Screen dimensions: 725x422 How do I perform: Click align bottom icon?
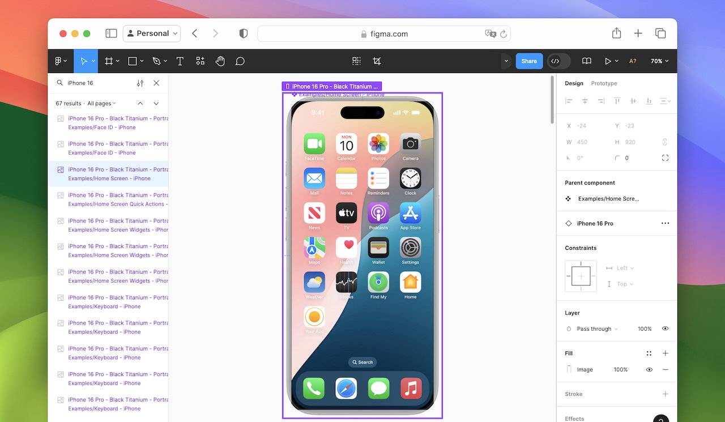coord(649,101)
